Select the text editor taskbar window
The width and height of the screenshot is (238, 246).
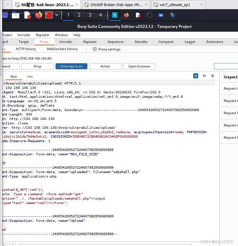tap(138, 15)
